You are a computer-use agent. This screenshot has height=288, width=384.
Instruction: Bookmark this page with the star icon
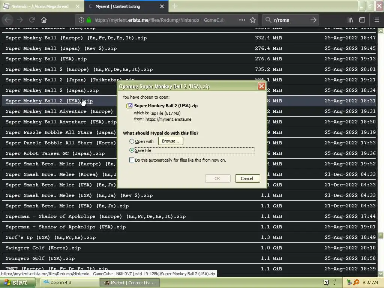coord(253,20)
